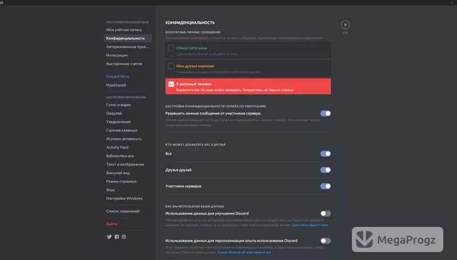Enable 'Использование данных для улучшения Discord'
Image resolution: width=457 pixels, height=260 pixels.
(x=325, y=213)
